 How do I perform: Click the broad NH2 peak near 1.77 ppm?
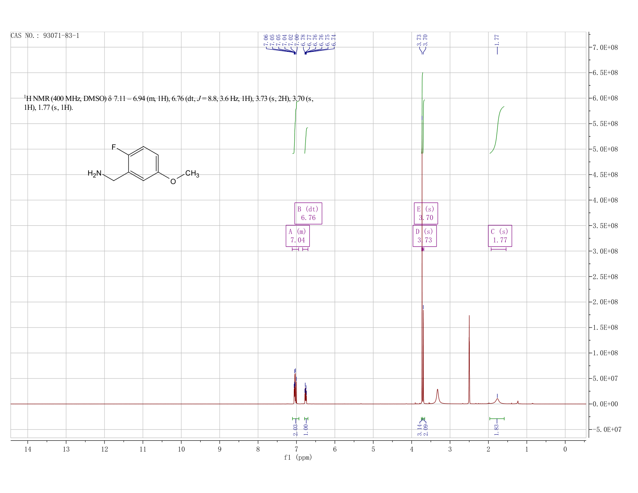[497, 401]
